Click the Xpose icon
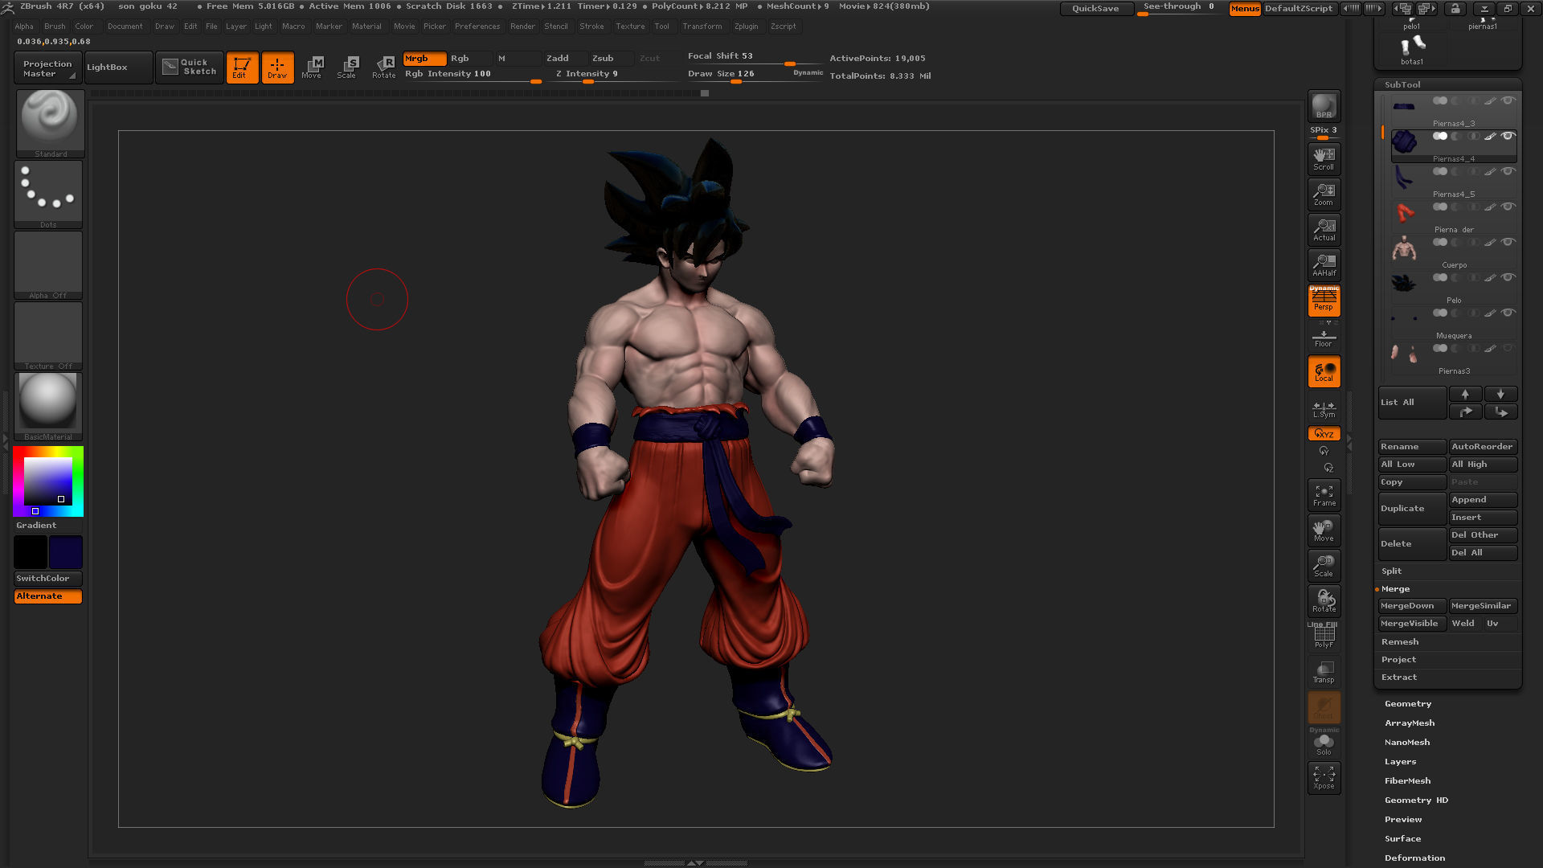 (x=1324, y=778)
